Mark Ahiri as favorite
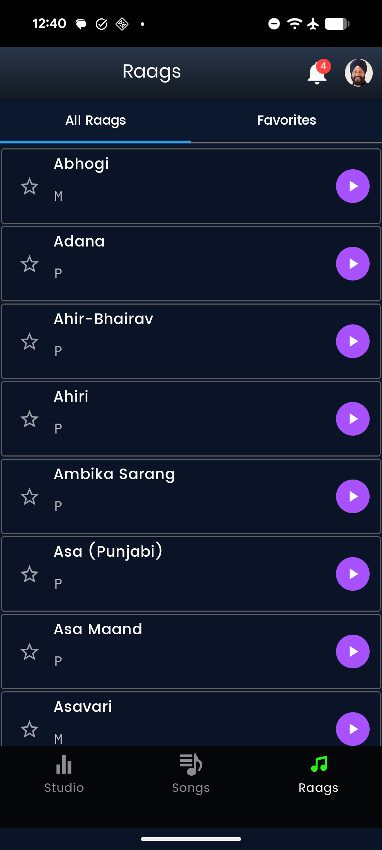Viewport: 382px width, 850px height. (29, 419)
